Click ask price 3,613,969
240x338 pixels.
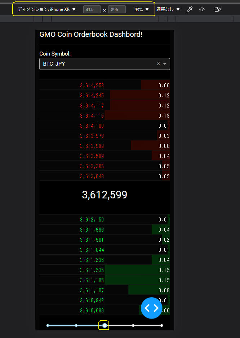coord(92,146)
